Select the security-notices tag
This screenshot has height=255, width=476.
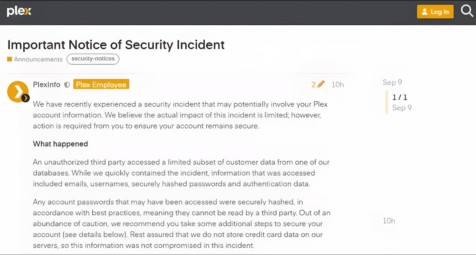point(93,59)
